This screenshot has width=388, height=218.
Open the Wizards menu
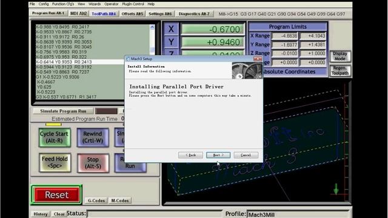tap(95, 4)
